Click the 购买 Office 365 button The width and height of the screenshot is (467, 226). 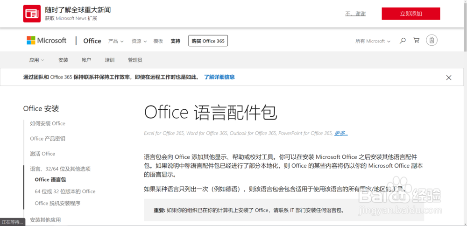click(208, 41)
